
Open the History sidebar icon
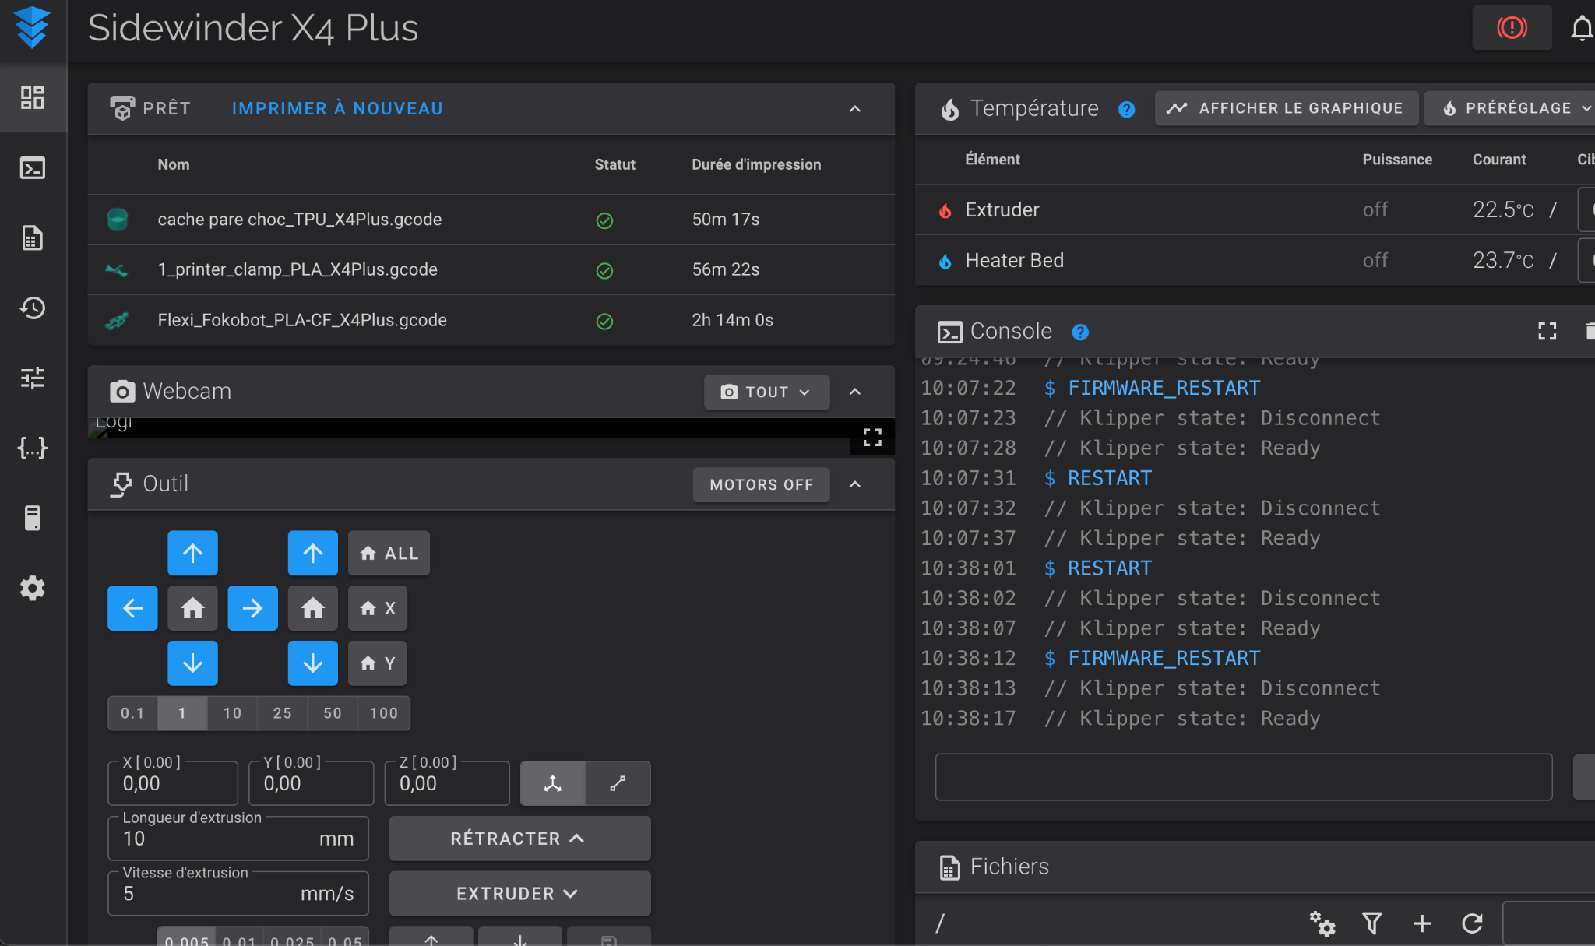click(32, 308)
